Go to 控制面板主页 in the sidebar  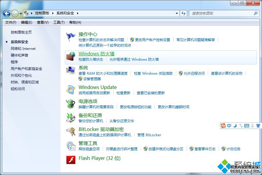pos(21,32)
